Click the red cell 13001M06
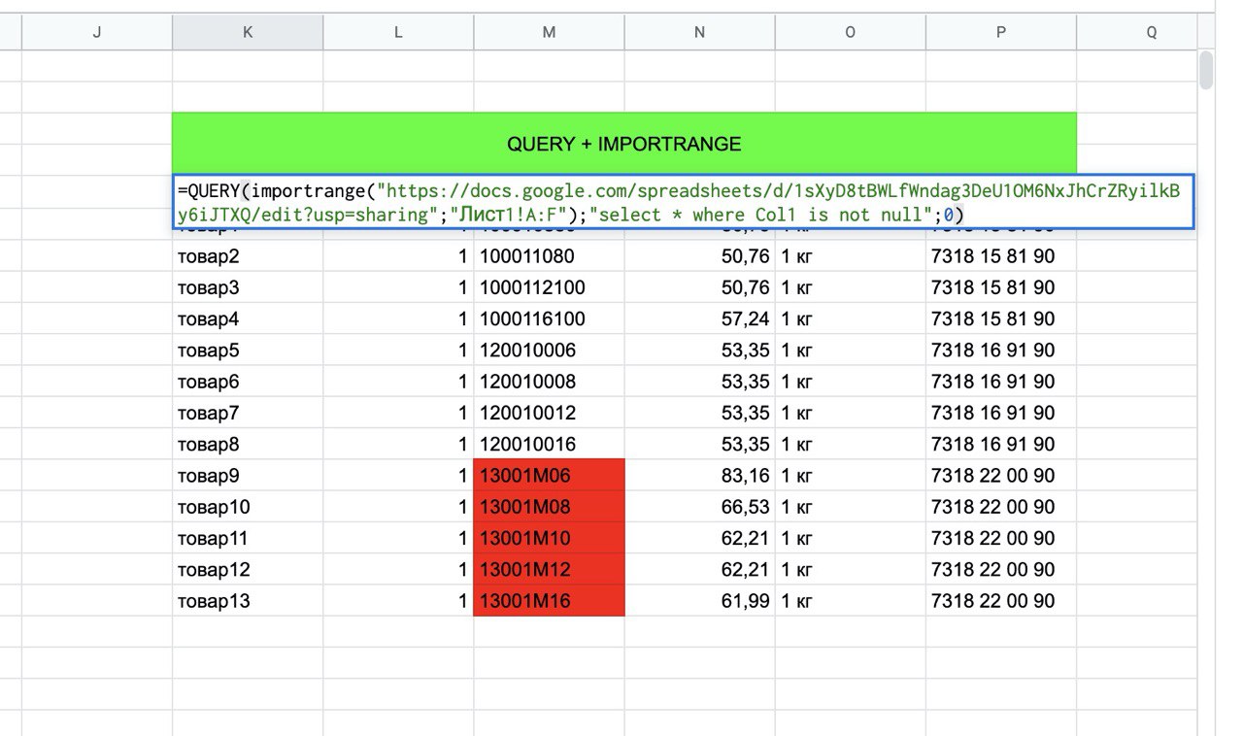 click(549, 476)
